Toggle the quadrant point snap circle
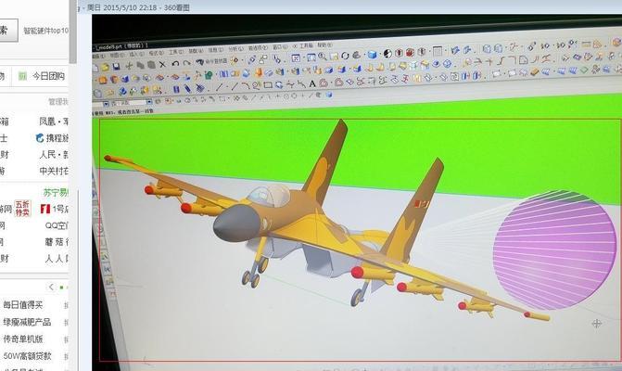Viewport: 622px width, 371px height. [x=295, y=96]
